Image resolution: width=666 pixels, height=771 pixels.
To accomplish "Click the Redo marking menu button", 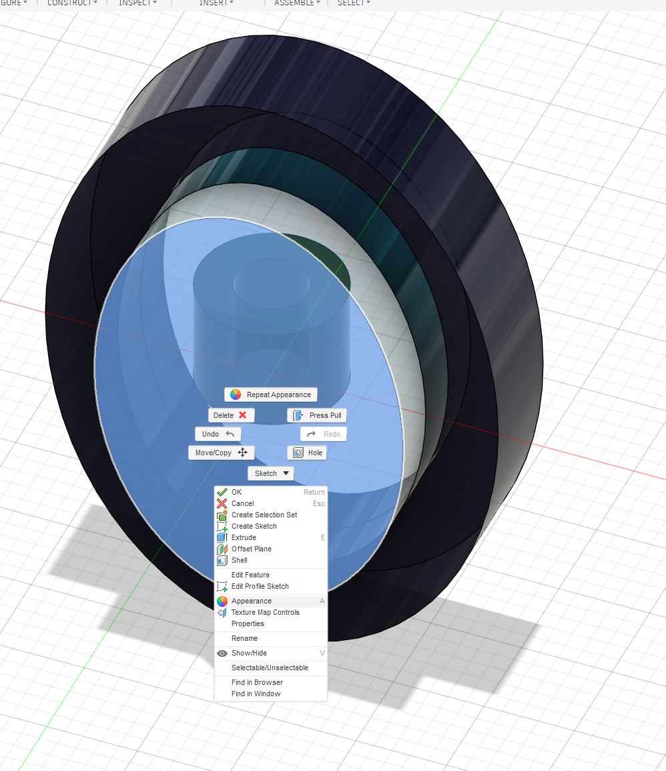I will click(x=324, y=434).
